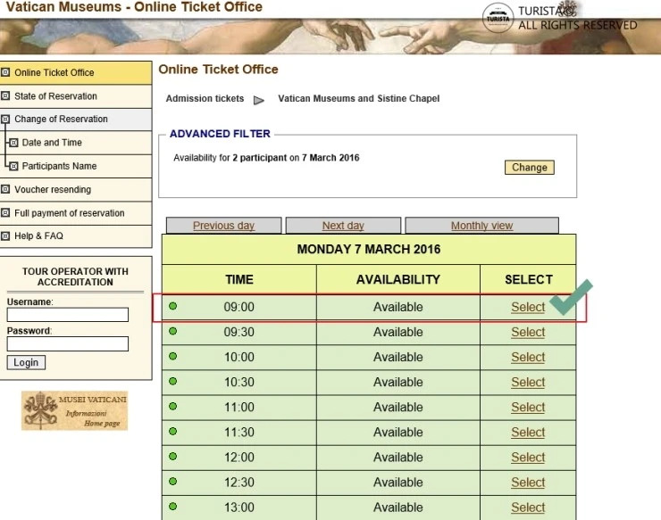Image resolution: width=661 pixels, height=520 pixels.
Task: Click the Available cell for 12:30
Action: point(398,483)
